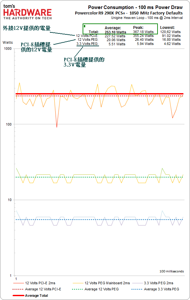Click the '100' y-axis tick label
This screenshot has width=190, height=300.
click(9, 124)
